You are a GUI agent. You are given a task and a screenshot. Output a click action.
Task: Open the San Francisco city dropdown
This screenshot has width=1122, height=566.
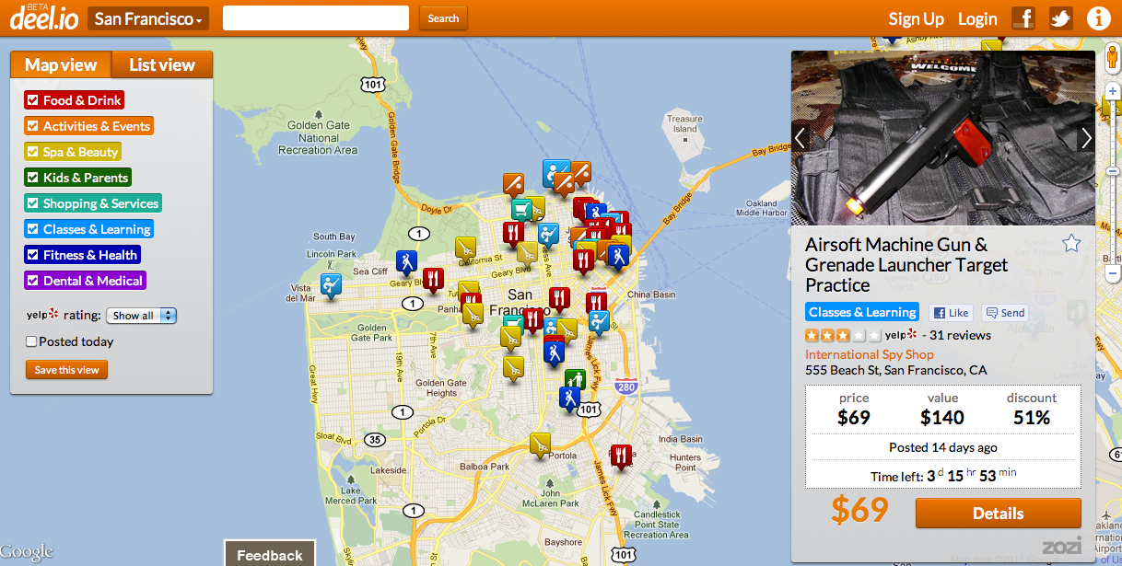(148, 18)
